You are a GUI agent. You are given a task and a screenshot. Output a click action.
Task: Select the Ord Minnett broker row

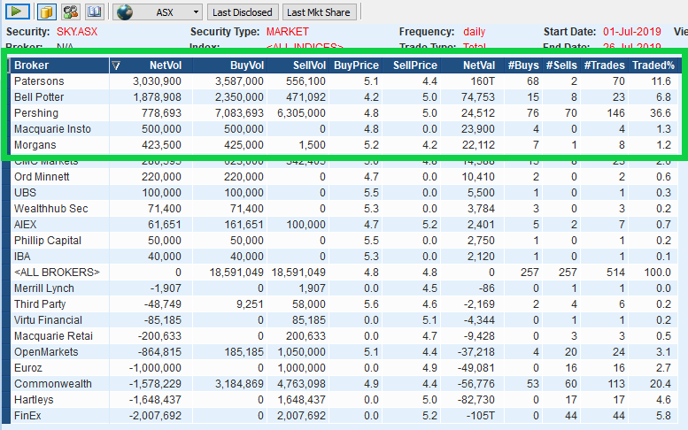pyautogui.click(x=344, y=177)
